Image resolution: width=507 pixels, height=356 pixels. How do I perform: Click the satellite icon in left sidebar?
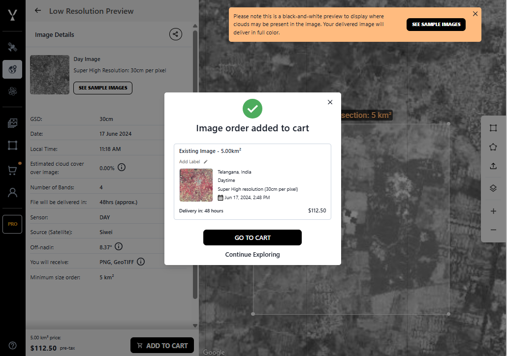point(12,47)
